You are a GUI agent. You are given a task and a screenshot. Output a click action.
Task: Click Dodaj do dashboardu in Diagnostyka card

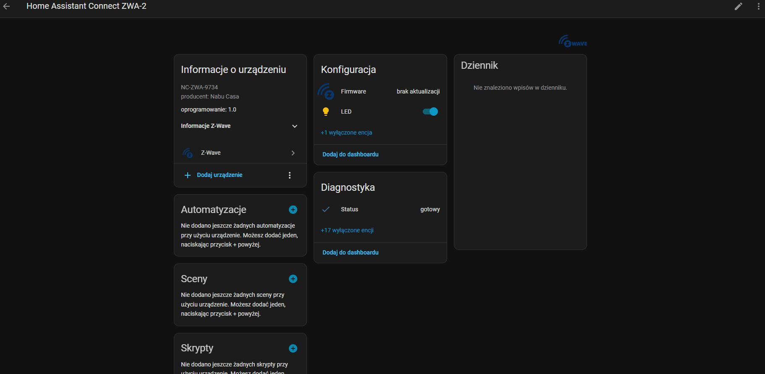coord(351,252)
